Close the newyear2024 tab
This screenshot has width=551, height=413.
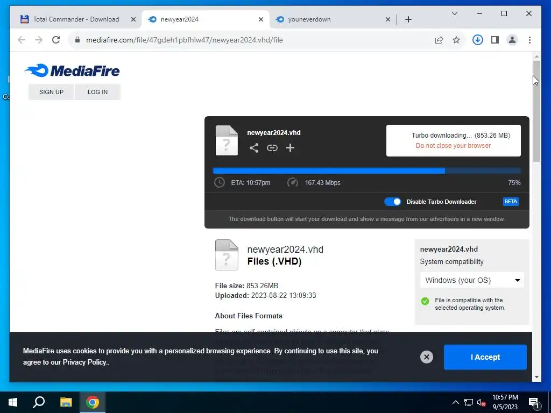(261, 19)
